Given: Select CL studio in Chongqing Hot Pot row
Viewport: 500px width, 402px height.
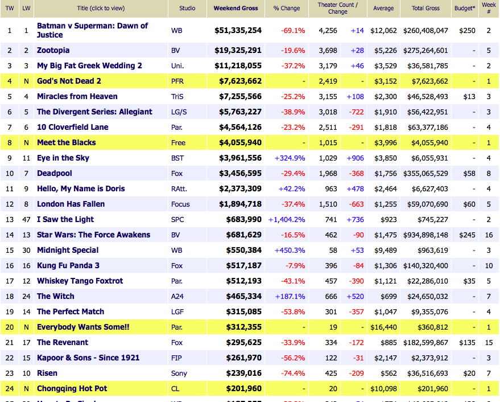Looking at the screenshot, I should tap(175, 388).
